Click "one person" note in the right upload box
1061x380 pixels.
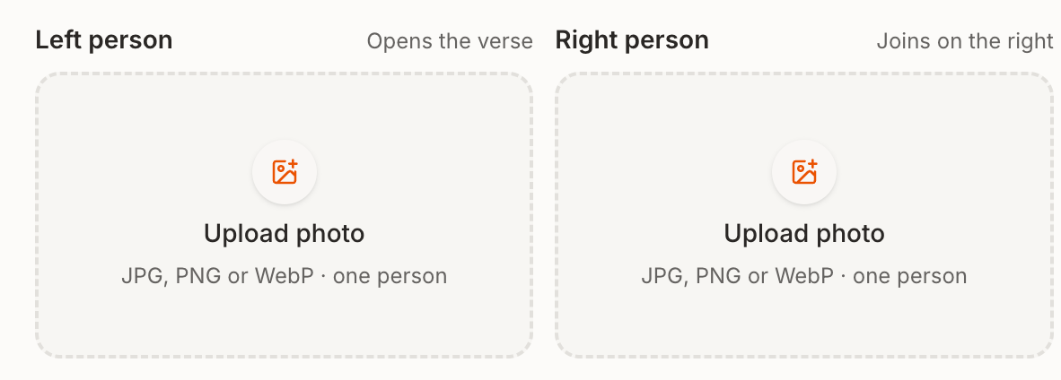pyautogui.click(x=909, y=277)
